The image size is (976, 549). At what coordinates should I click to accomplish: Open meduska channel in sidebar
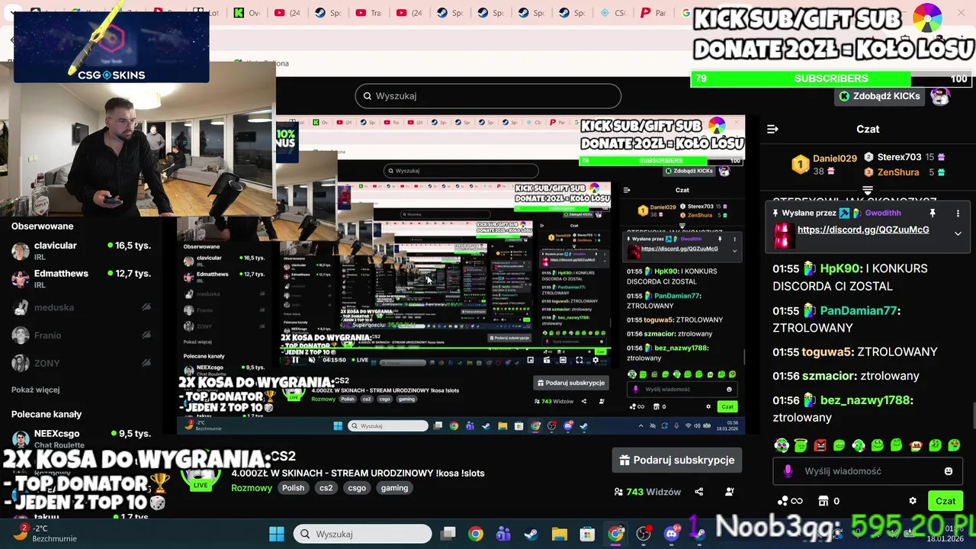coord(81,307)
